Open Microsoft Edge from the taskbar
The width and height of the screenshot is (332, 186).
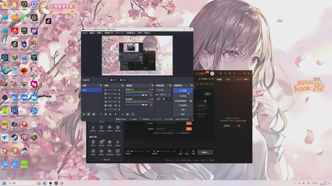point(45,183)
